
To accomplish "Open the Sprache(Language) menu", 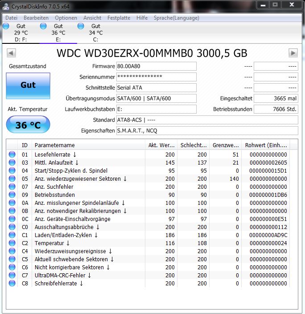I will [x=177, y=18].
